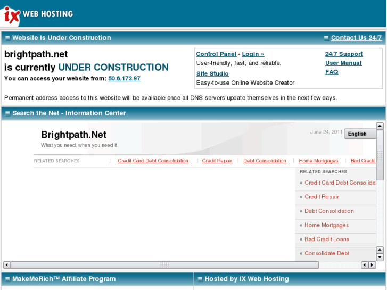This screenshot has width=387, height=290.
Task: Open the User Manual link
Action: point(343,63)
